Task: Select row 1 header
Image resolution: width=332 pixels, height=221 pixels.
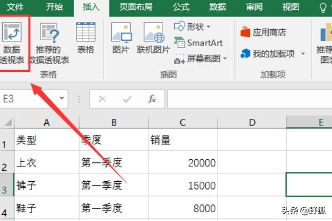Action: pyautogui.click(x=7, y=140)
